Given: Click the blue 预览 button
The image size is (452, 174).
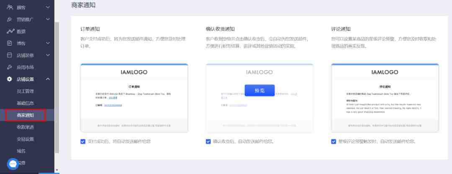Looking at the screenshot, I should click(259, 91).
